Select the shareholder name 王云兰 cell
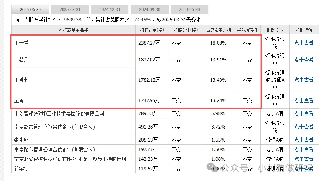The width and height of the screenshot is (323, 181). tap(20, 43)
